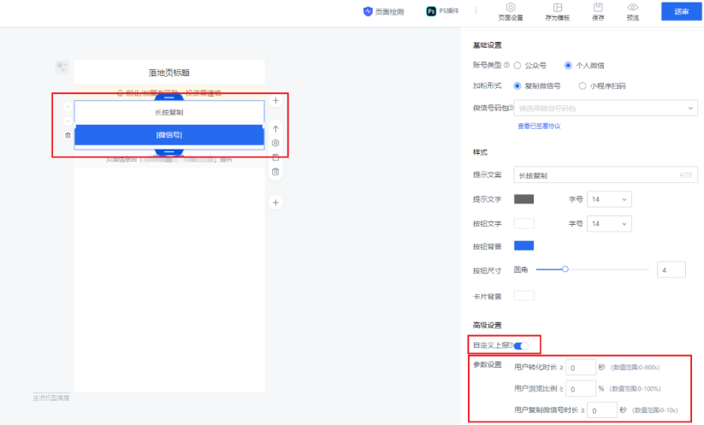704x425 pixels.
Task: Click the blue 送审 submit button
Action: (681, 11)
